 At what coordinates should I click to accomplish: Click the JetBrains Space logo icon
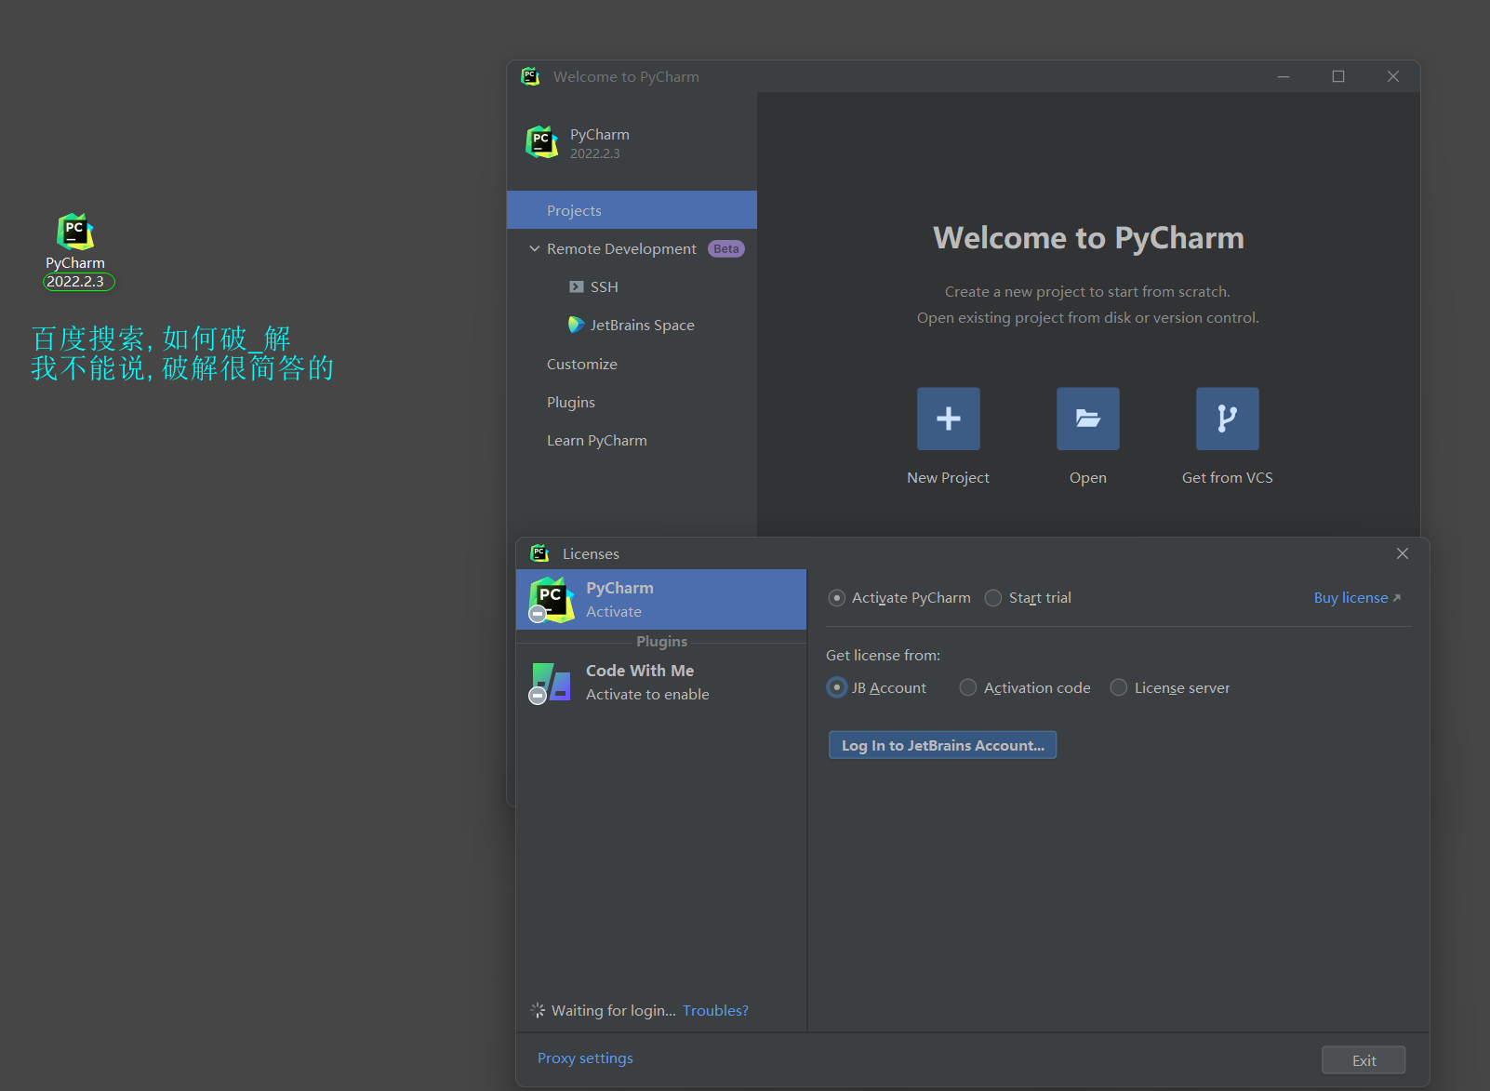click(577, 325)
